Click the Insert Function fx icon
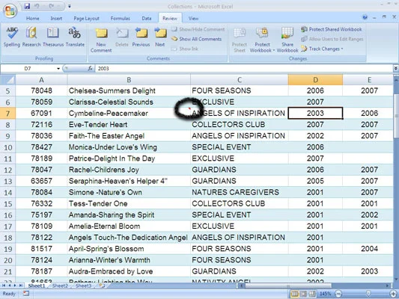This screenshot has width=399, height=299. tap(90, 68)
